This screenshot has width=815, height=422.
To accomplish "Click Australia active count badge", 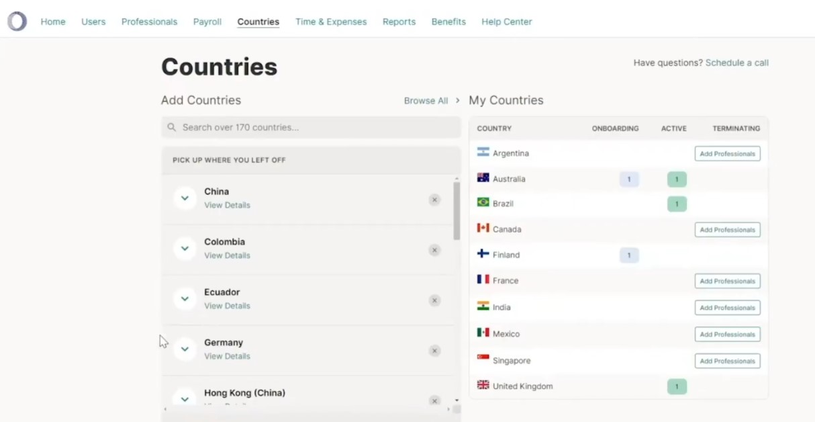I will (x=677, y=179).
